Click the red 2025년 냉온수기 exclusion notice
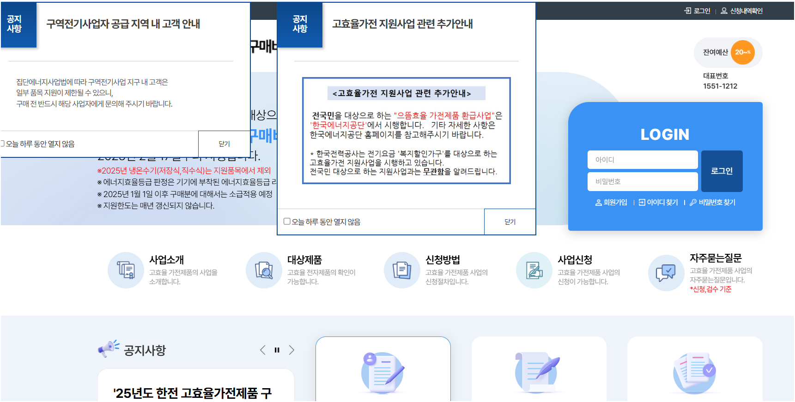Viewport: 795px width, 402px height. [184, 171]
